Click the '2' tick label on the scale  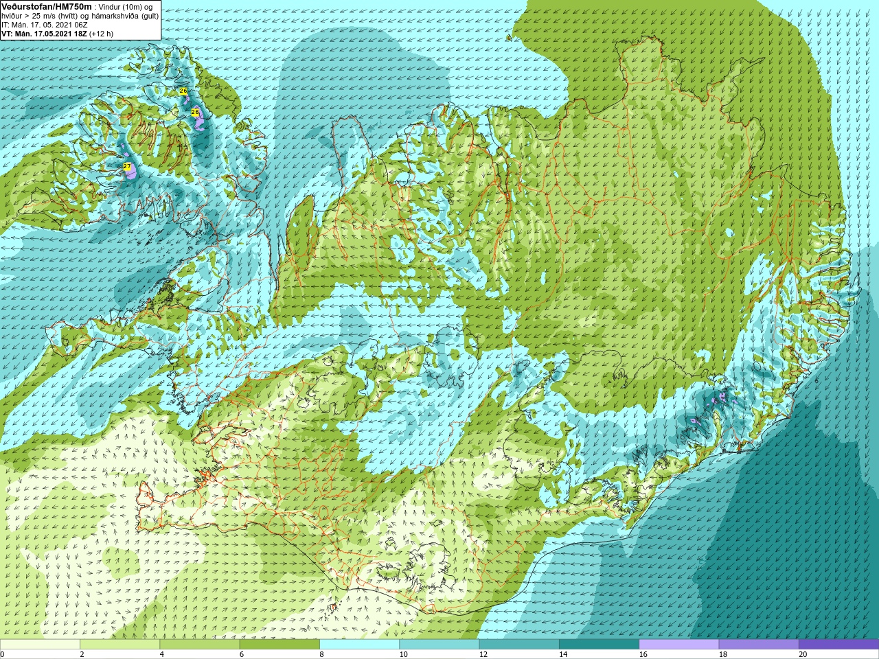click(82, 654)
